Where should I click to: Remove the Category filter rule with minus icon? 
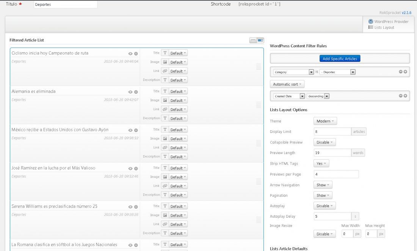(401, 72)
